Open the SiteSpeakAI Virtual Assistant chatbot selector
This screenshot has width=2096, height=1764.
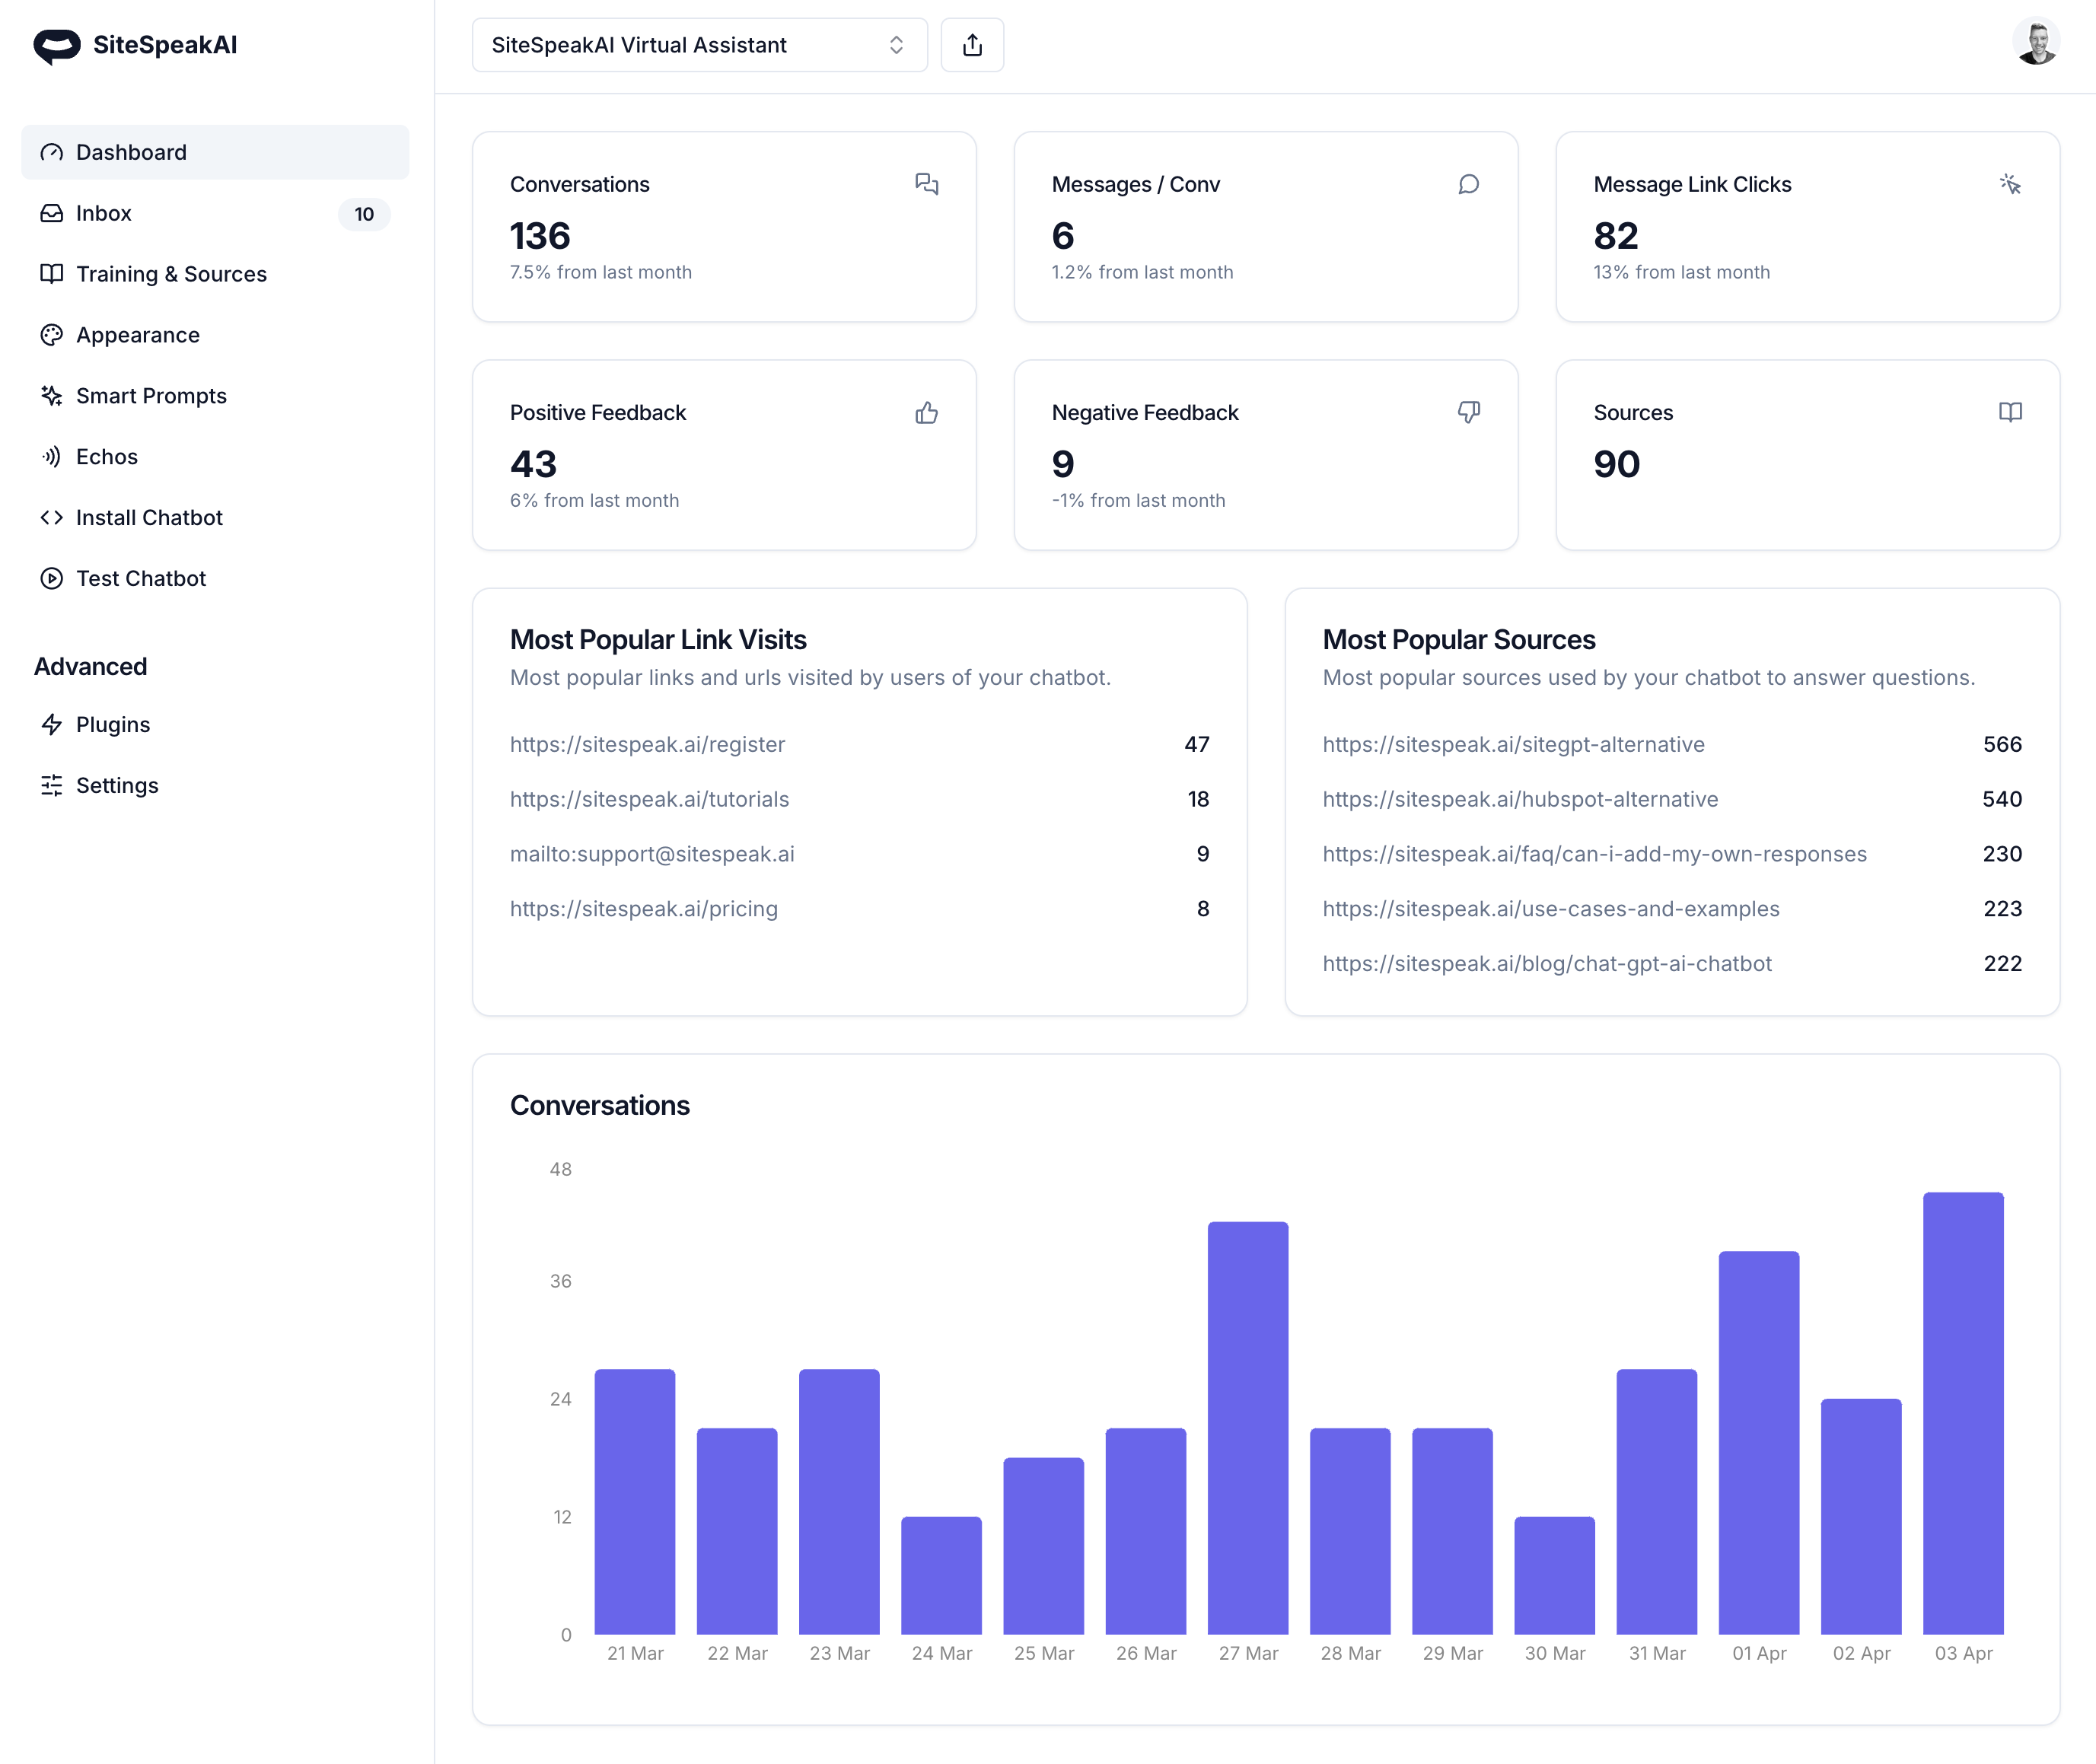(x=699, y=45)
